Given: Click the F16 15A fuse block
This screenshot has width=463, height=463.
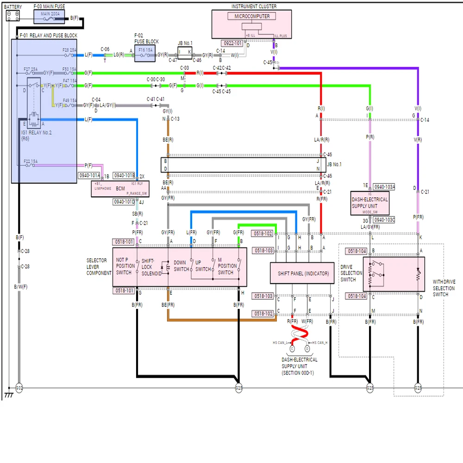Looking at the screenshot, I should pos(144,53).
